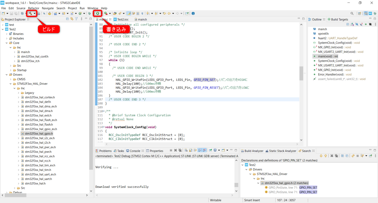378x203 pixels.
Task: Switch to the Debug perspective icon
Action: point(375,13)
